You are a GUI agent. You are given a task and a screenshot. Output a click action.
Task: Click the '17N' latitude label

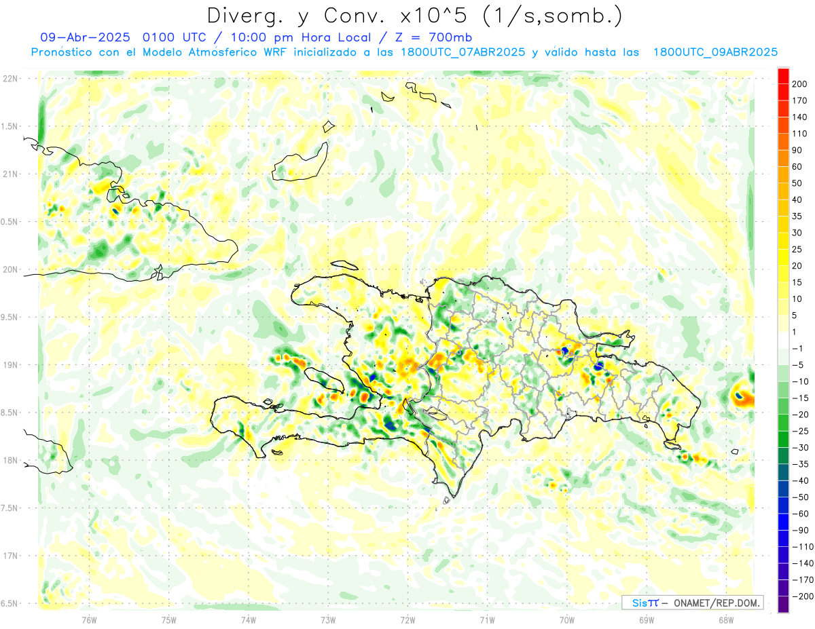[10, 556]
